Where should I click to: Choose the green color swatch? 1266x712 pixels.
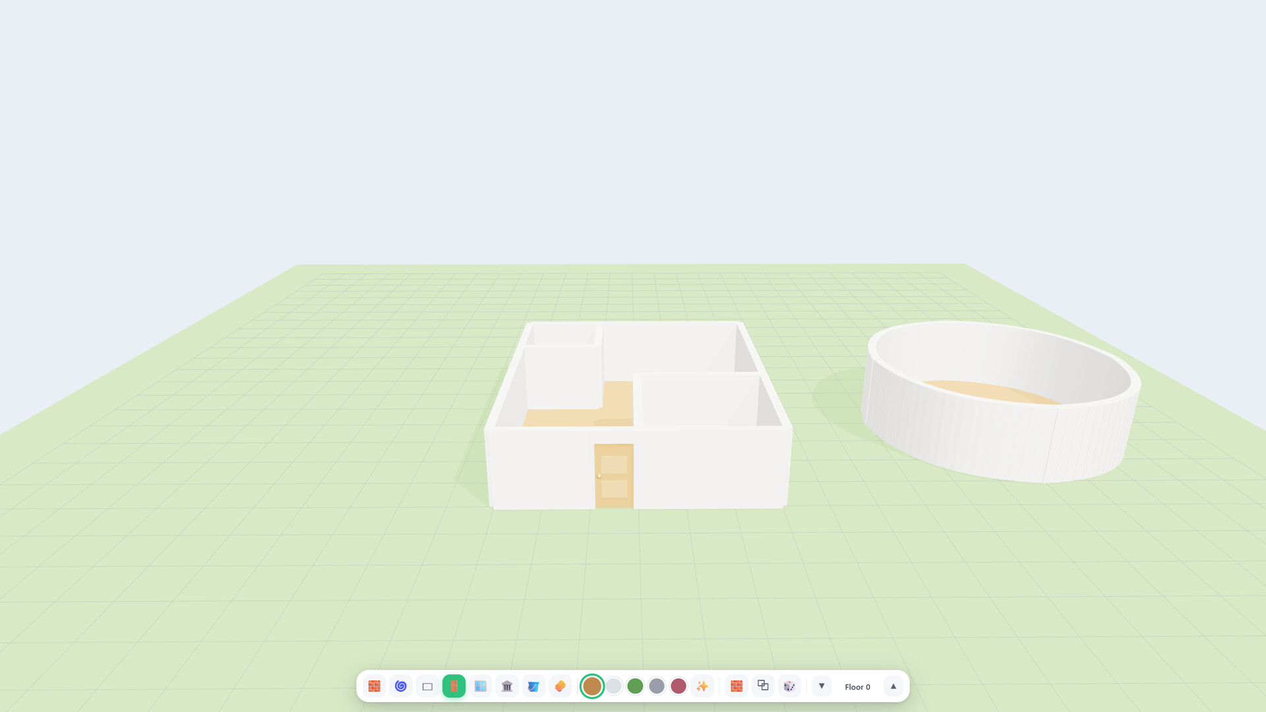point(635,686)
